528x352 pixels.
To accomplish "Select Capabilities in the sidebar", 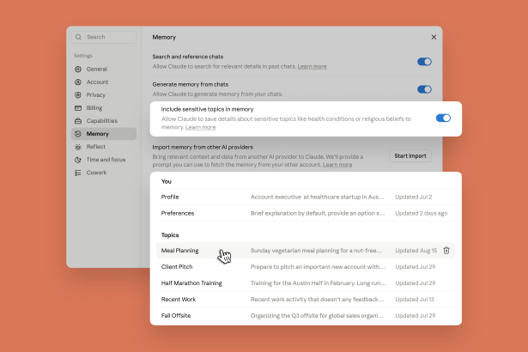I will coord(104,120).
